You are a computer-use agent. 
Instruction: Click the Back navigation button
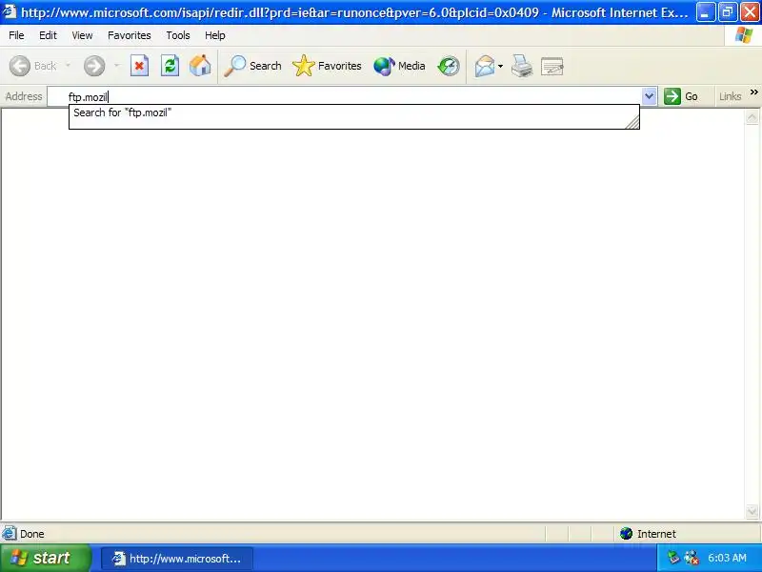(33, 66)
